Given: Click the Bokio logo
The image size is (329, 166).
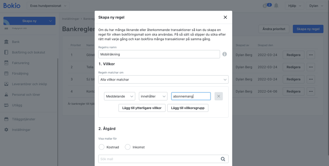Looking at the screenshot, I should [x=12, y=6].
